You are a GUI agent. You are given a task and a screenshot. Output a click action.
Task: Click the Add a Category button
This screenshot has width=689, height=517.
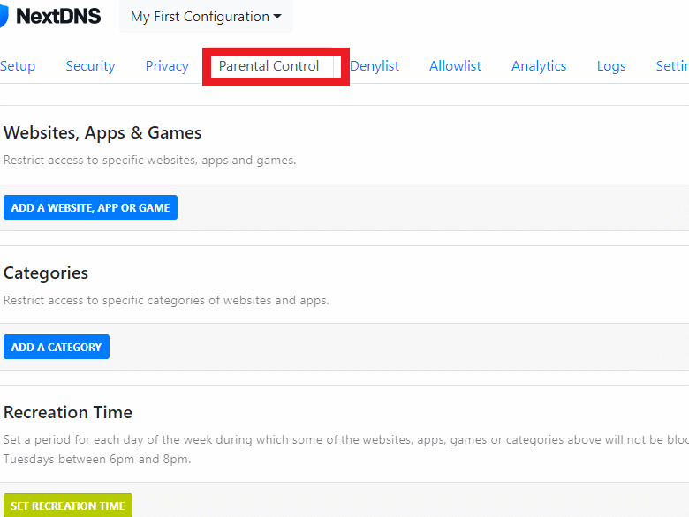coord(57,347)
